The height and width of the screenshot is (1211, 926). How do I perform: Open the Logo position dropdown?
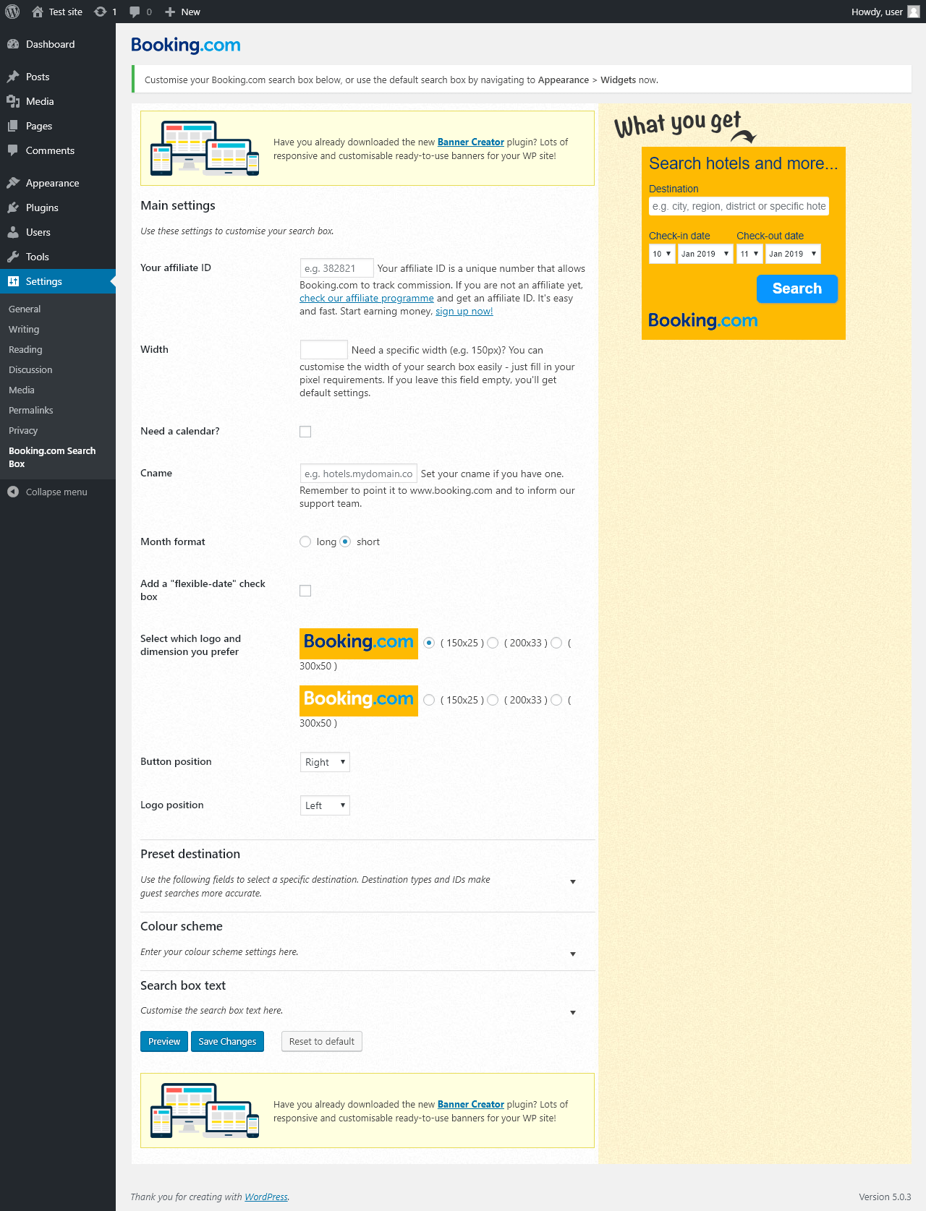[x=325, y=805]
